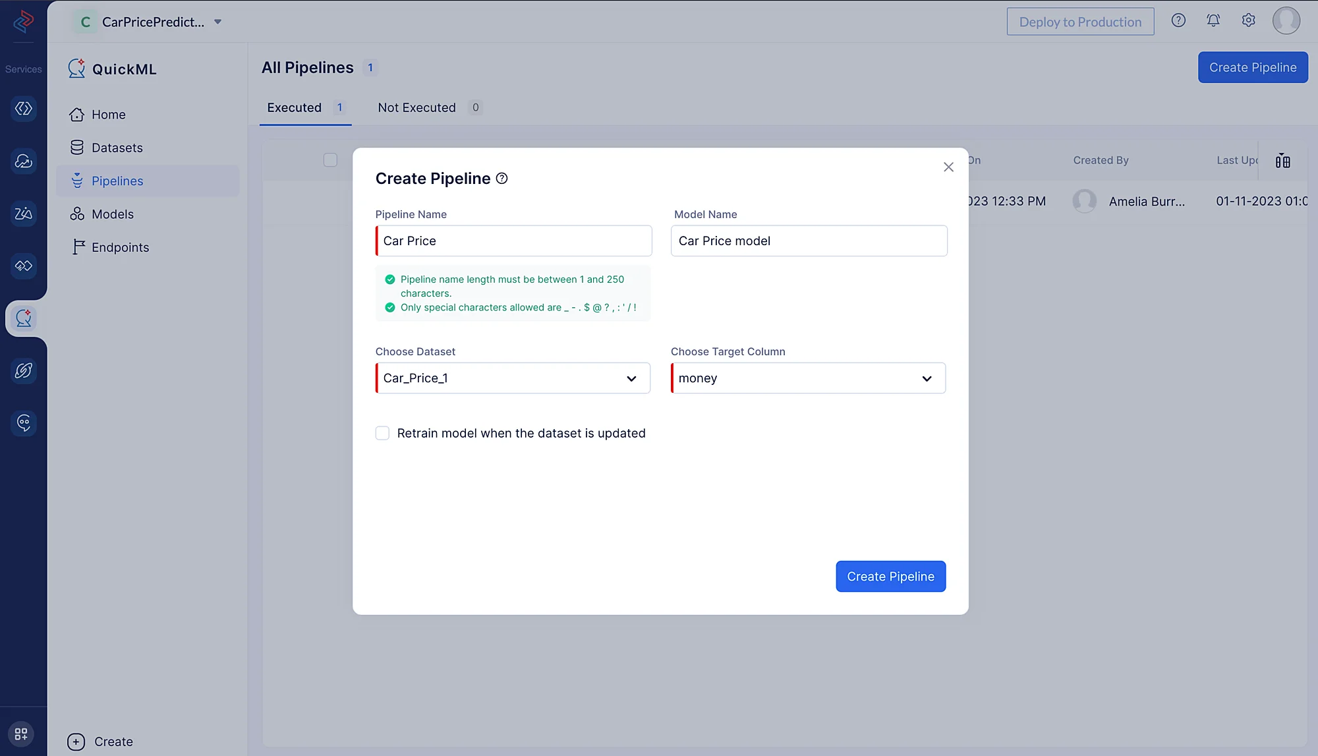1318x756 pixels.
Task: Click the plus Create icon in sidebar
Action: [76, 741]
